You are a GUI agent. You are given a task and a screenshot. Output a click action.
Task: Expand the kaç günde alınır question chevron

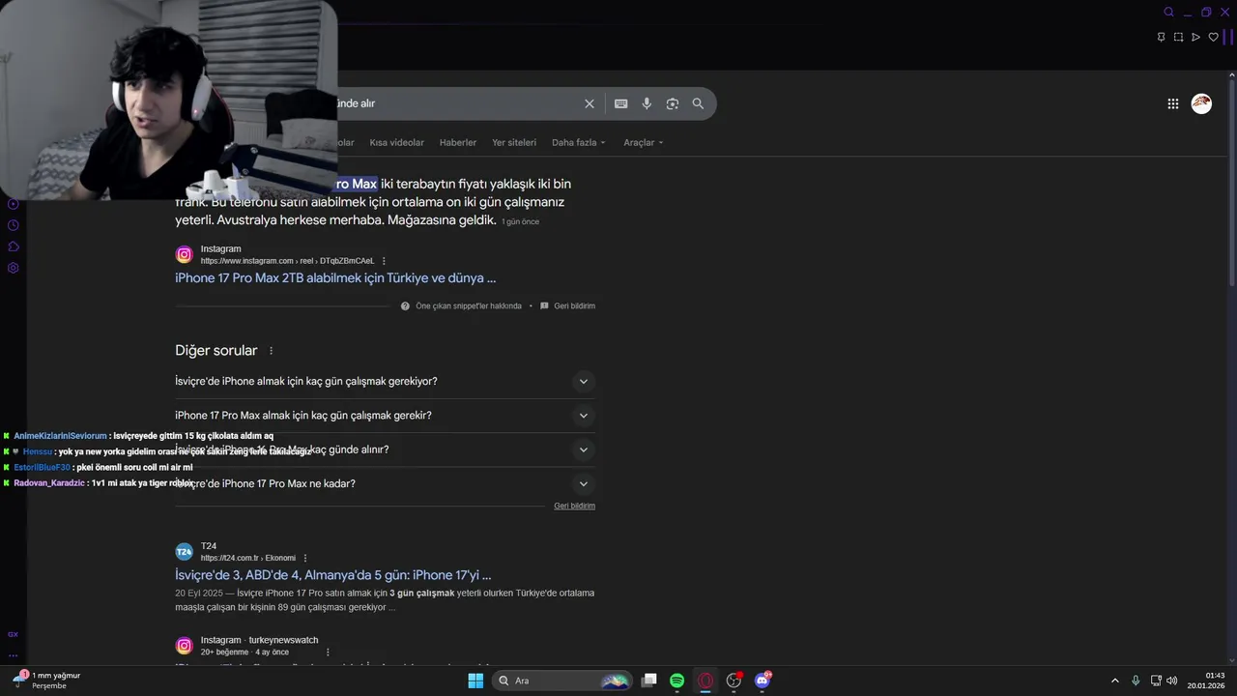583,449
